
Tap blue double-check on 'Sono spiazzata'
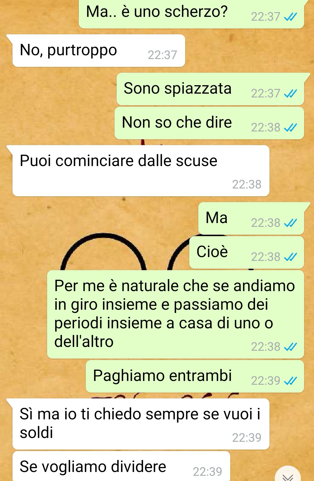click(x=290, y=94)
